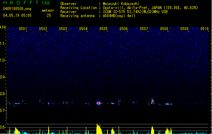
Task: Click the Receiving Location label
Action: click(79, 8)
